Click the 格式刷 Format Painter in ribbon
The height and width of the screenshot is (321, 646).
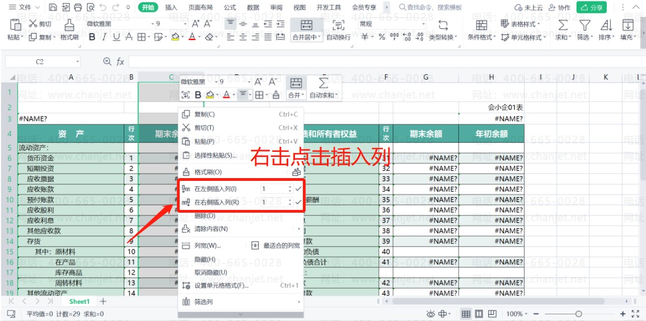(x=69, y=30)
